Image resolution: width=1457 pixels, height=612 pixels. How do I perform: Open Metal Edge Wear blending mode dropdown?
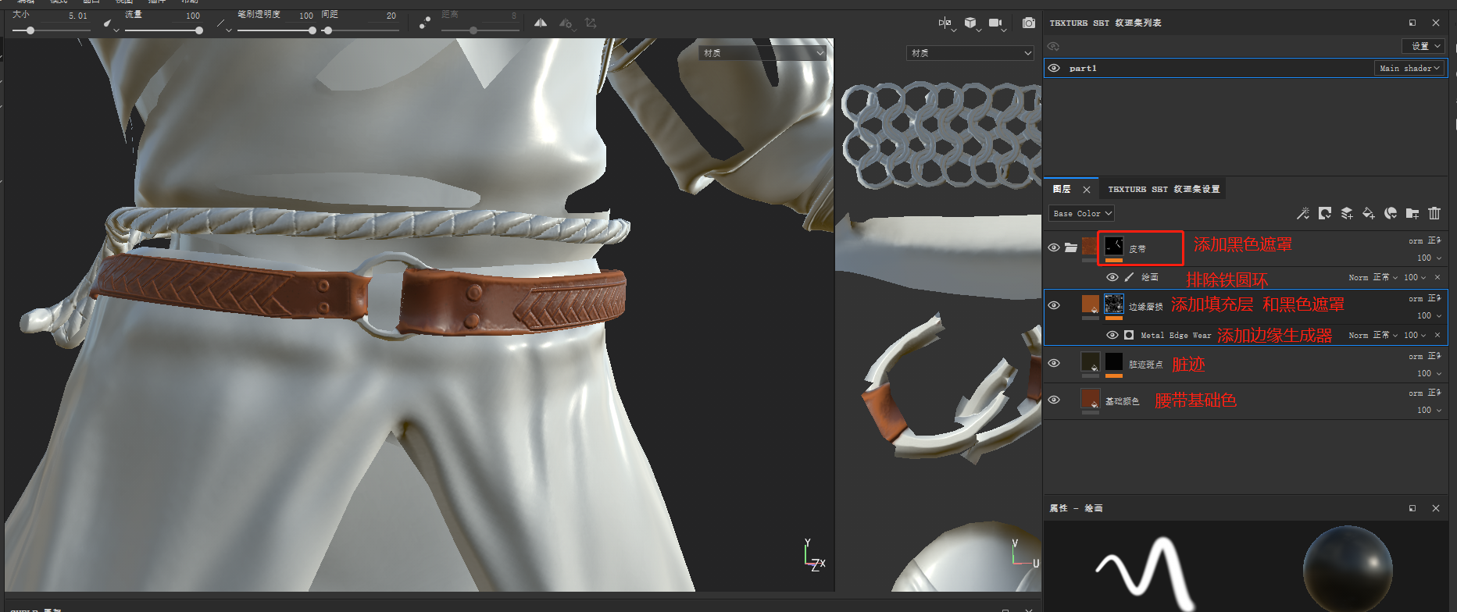point(1373,335)
